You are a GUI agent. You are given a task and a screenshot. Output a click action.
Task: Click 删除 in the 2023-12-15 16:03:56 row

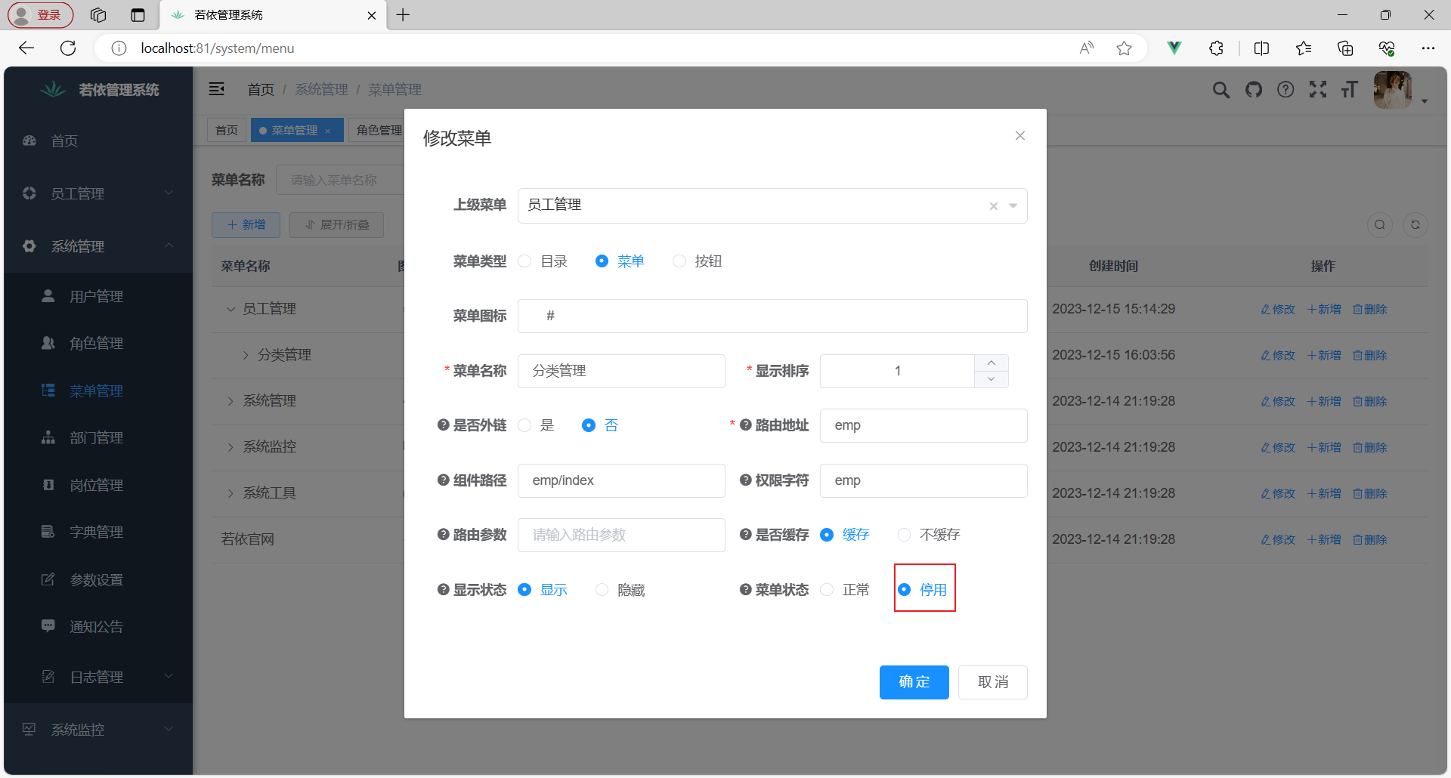click(1369, 356)
